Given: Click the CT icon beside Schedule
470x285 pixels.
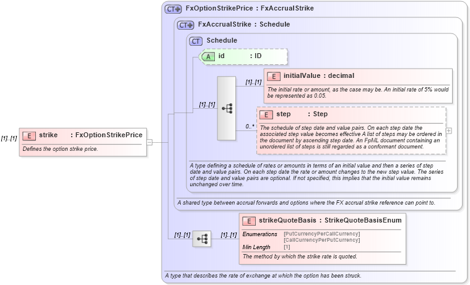Looking at the screenshot, I should tap(196, 41).
